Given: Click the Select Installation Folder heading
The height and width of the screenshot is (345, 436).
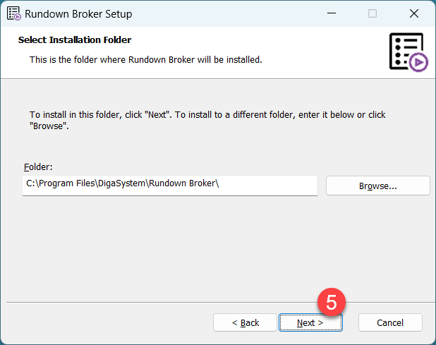Looking at the screenshot, I should coord(75,40).
